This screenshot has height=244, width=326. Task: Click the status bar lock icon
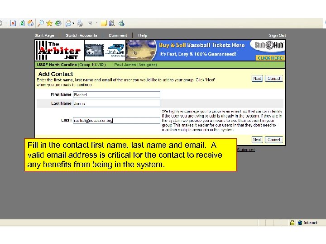point(292,223)
